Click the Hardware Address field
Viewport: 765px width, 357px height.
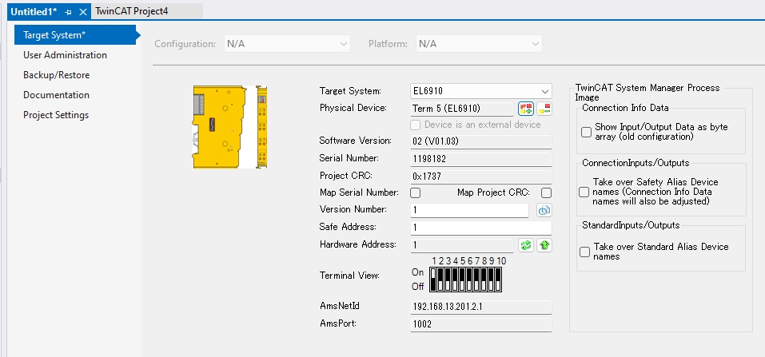pos(462,245)
